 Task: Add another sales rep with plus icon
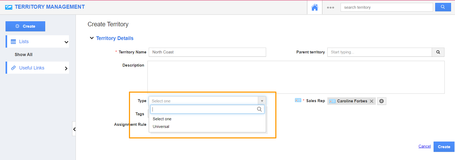[x=382, y=101]
